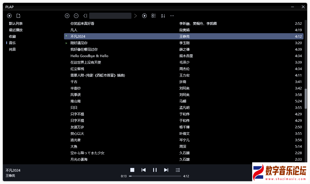Stop playback with the square button
The image size is (310, 184).
click(x=132, y=170)
